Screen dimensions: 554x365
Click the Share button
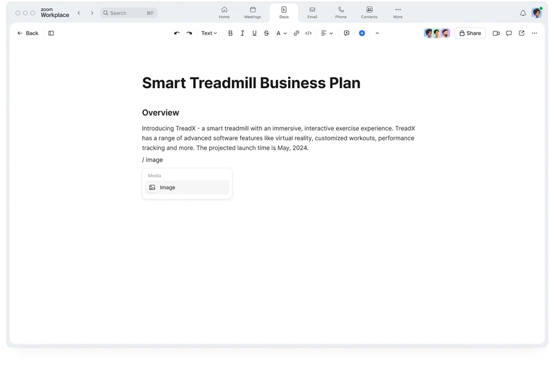point(470,33)
